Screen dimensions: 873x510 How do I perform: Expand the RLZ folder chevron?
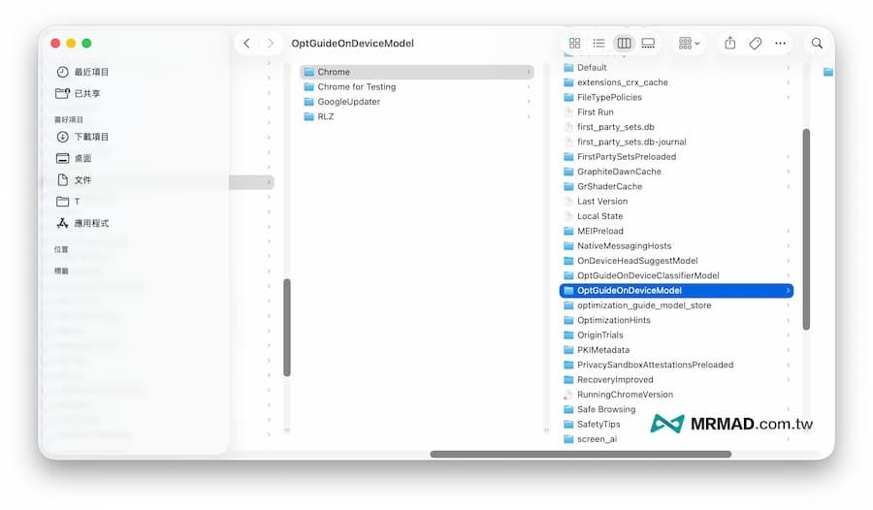[x=529, y=116]
